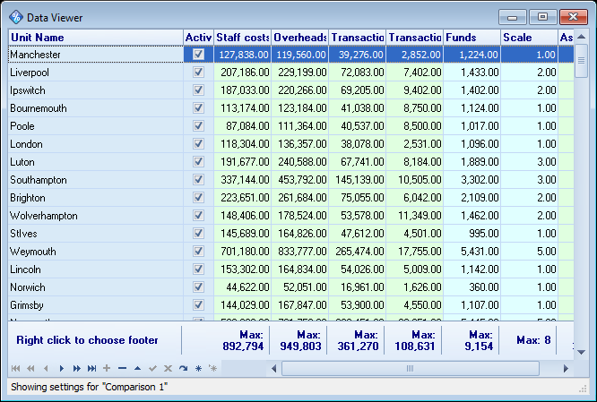The image size is (597, 402).
Task: Click status text Showing settings for "Comparison 1"
Action: click(89, 387)
